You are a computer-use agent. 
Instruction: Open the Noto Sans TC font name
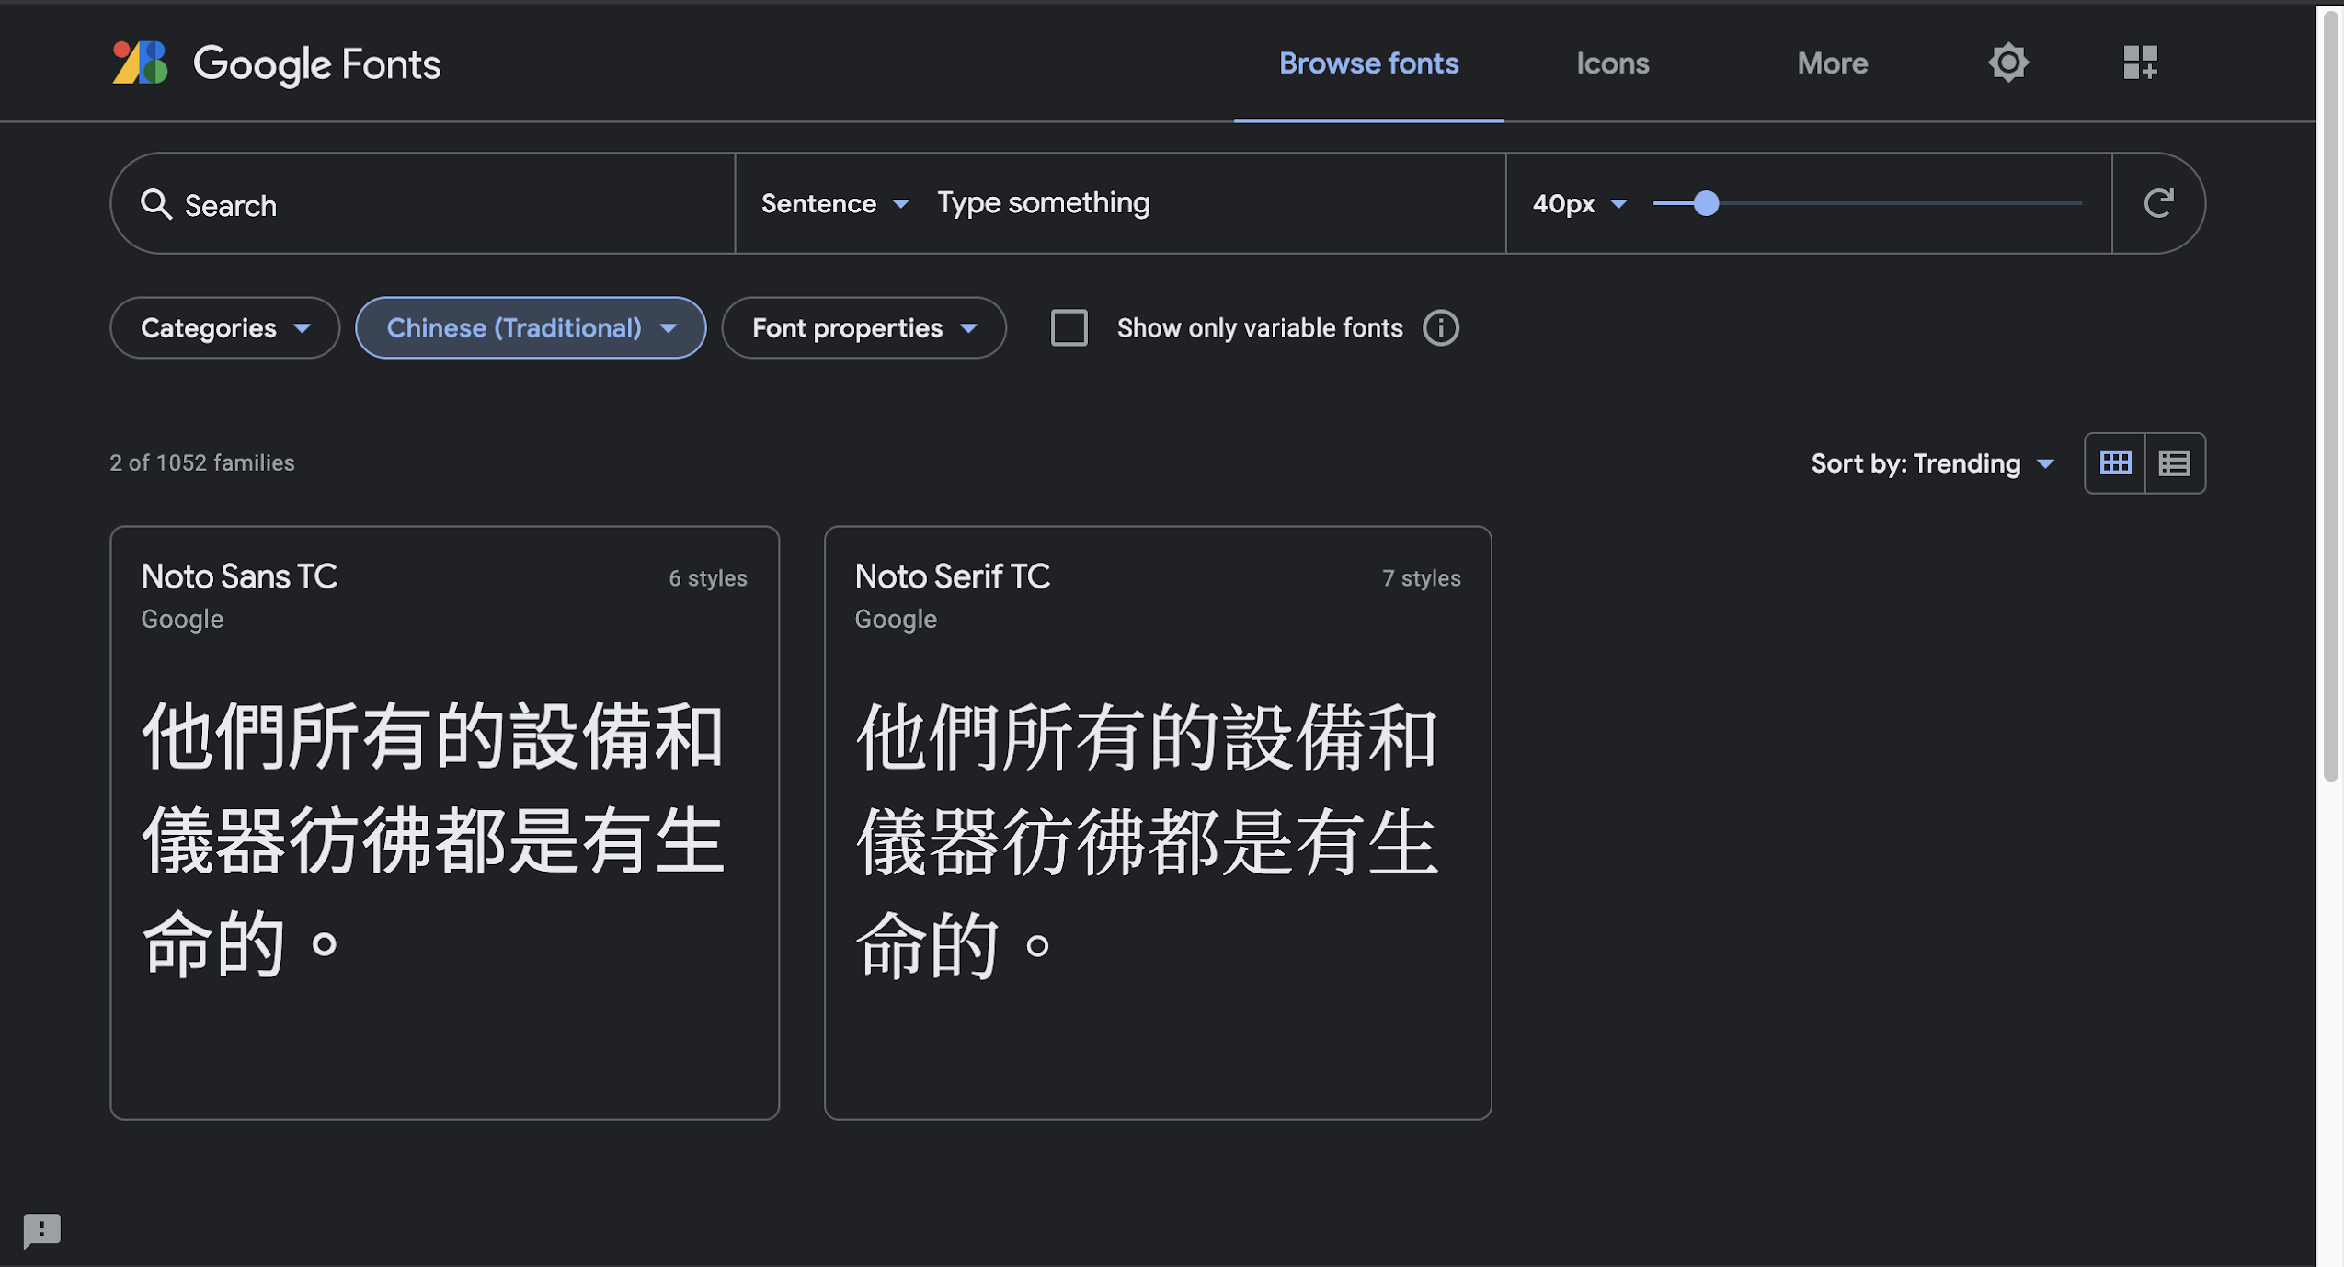coord(239,576)
